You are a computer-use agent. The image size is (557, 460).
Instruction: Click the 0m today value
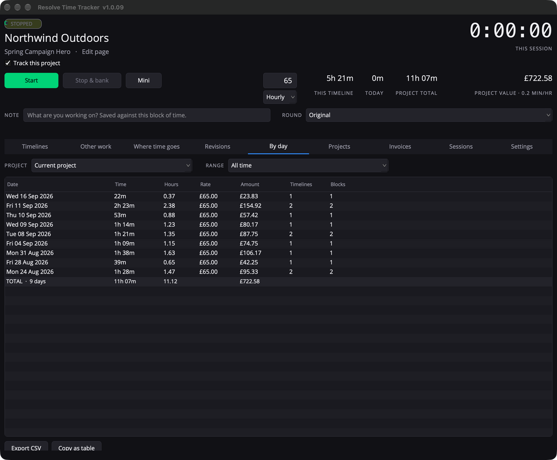click(x=377, y=78)
